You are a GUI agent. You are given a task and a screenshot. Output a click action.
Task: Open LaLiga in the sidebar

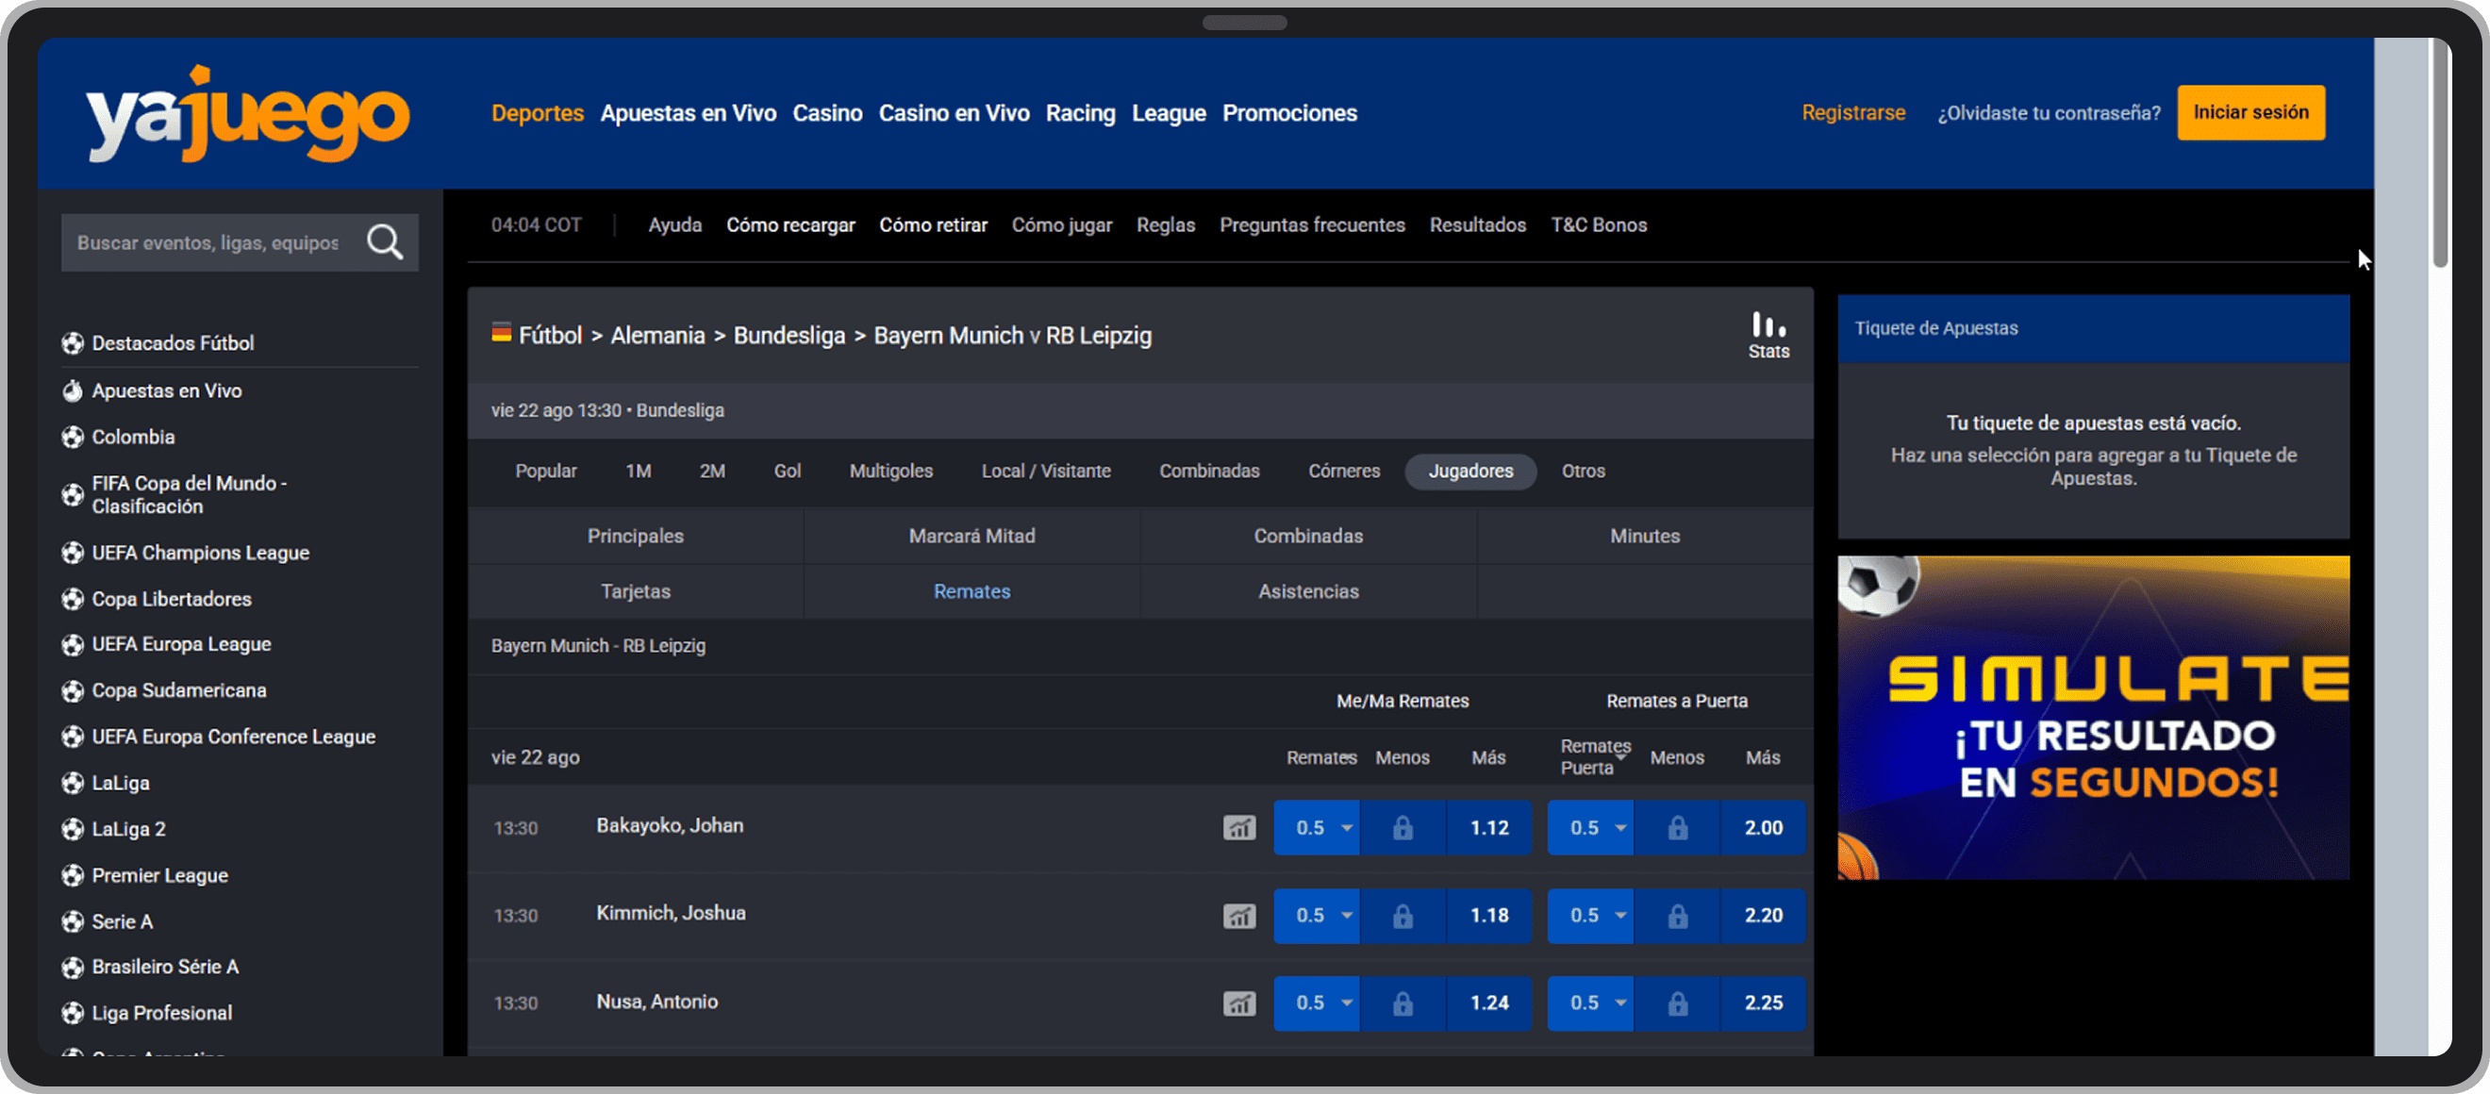120,784
